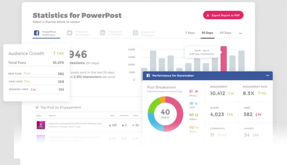The image size is (287, 165).
Task: Click the Videos film icon
Action: point(197,115)
